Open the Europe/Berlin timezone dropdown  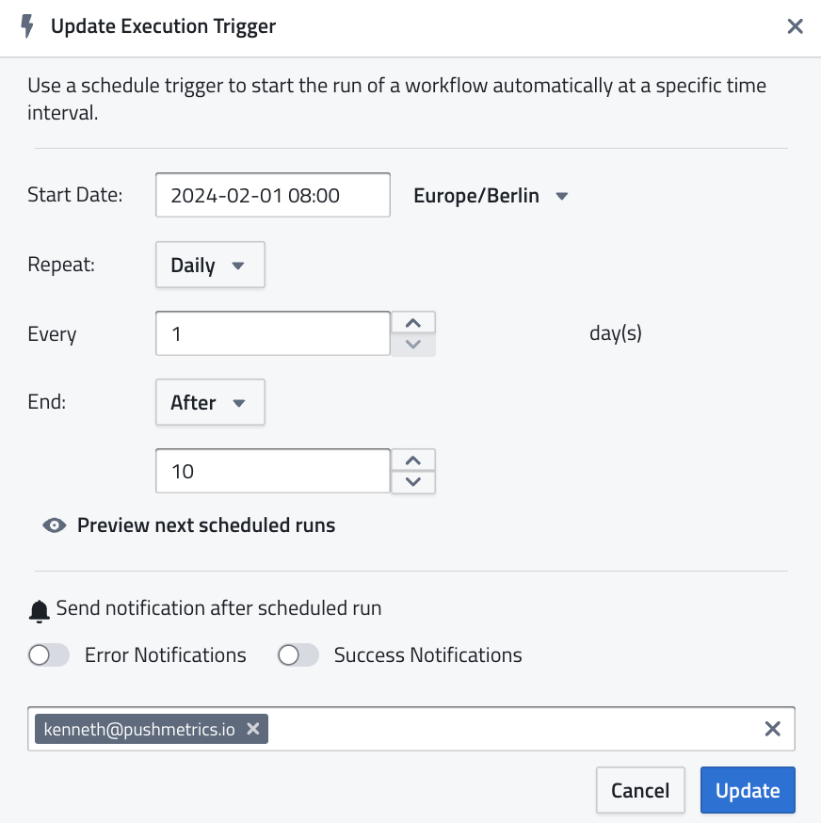491,196
